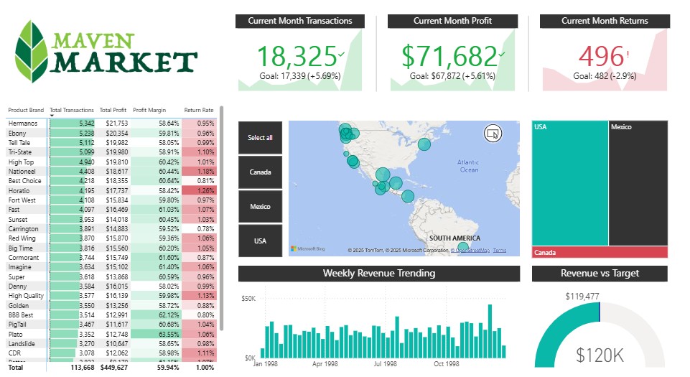690x377 pixels.
Task: Click the sort arrow under Total Transactions
Action: (x=52, y=116)
